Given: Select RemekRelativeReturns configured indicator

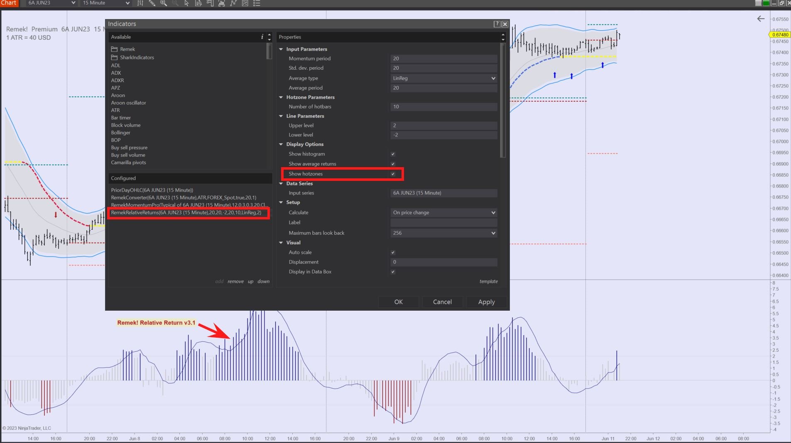Looking at the screenshot, I should pos(186,212).
